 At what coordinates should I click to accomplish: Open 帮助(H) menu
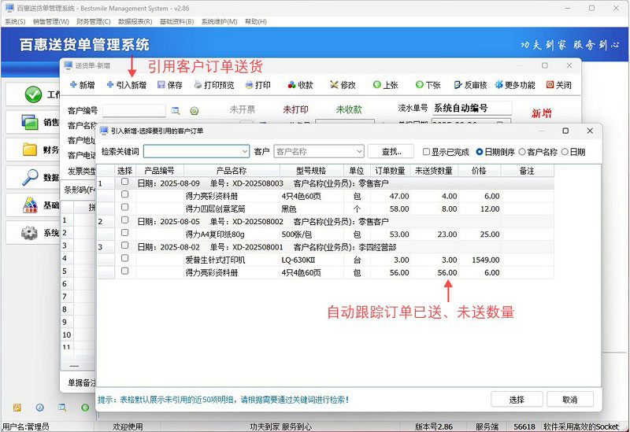click(x=255, y=21)
